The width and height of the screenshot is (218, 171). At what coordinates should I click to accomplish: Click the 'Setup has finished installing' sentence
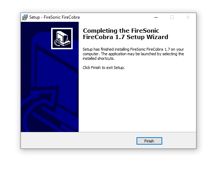pos(133,49)
